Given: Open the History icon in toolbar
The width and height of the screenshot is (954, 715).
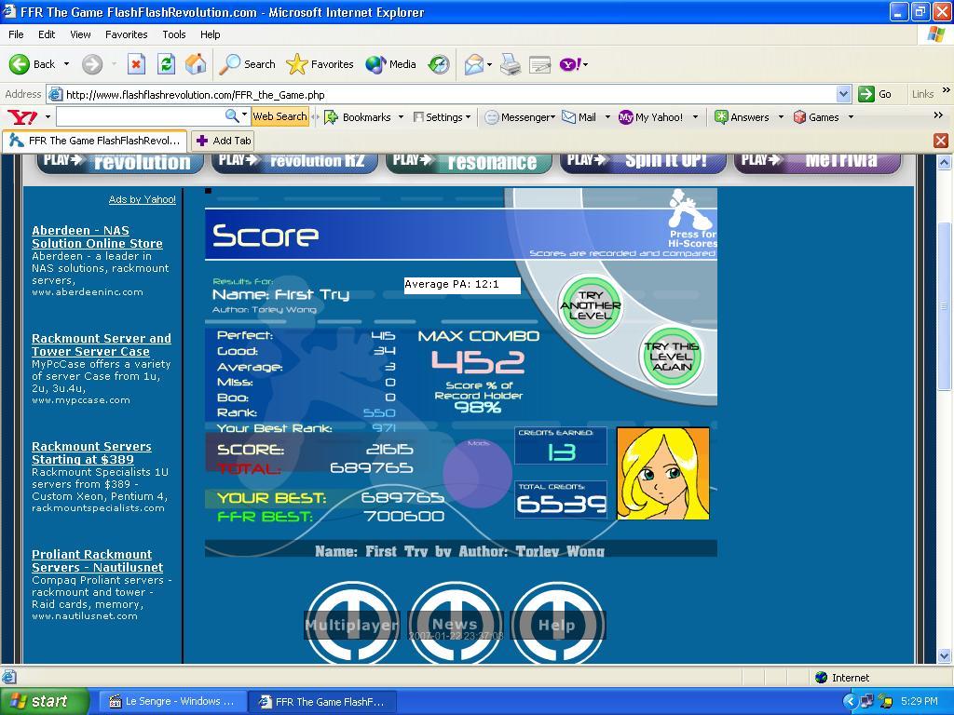Looking at the screenshot, I should (438, 64).
